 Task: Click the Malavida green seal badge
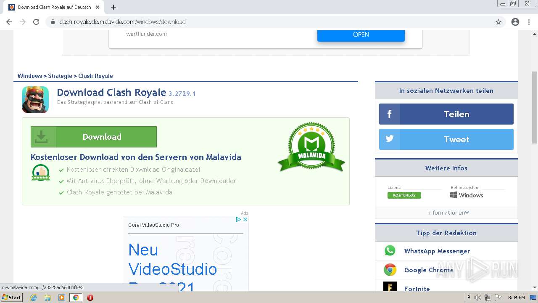[311, 147]
